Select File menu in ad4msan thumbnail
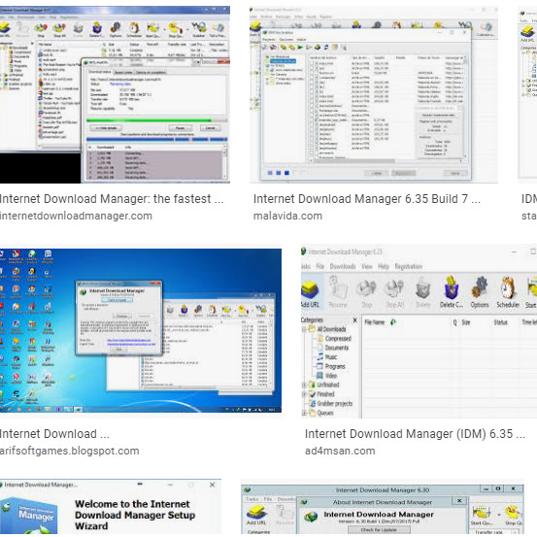537x537 pixels. (319, 266)
